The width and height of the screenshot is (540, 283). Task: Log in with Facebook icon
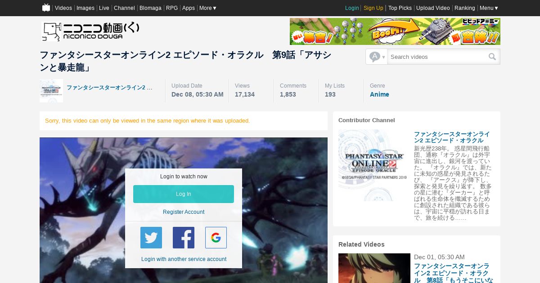[x=184, y=238]
